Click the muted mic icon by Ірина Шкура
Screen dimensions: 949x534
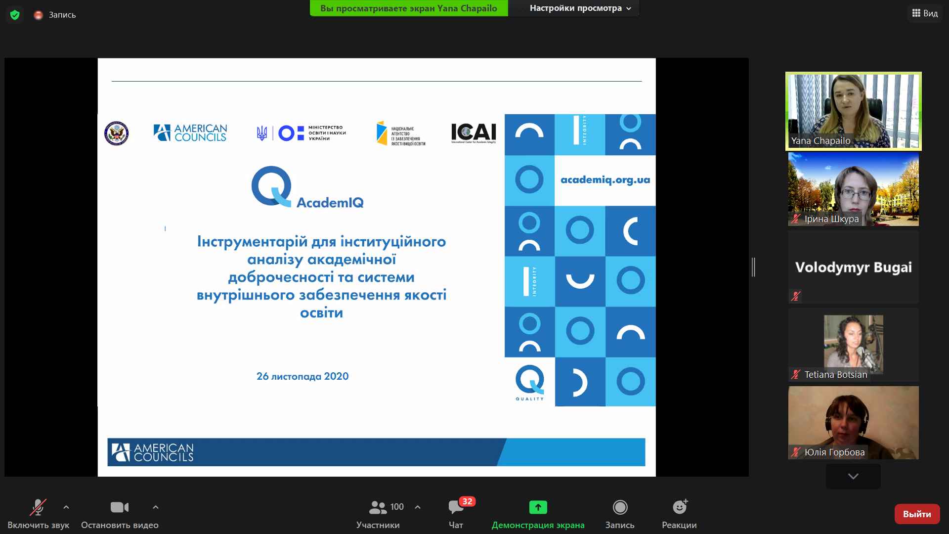coord(796,219)
